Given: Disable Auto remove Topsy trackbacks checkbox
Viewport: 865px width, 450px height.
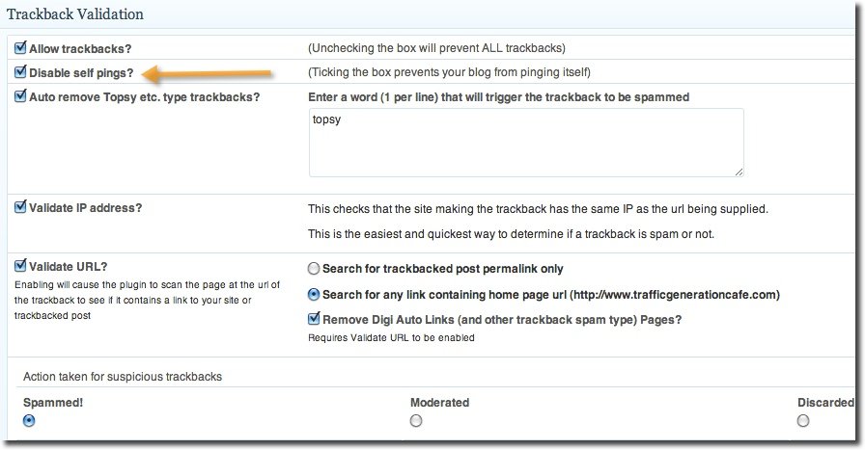Looking at the screenshot, I should pos(21,96).
